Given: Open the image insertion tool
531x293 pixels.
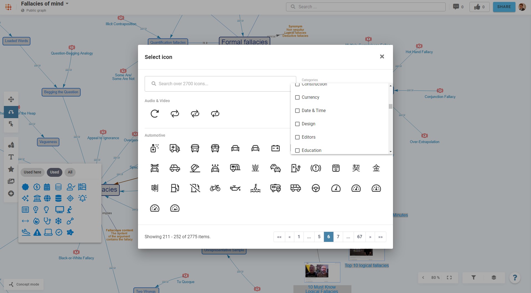Looking at the screenshot, I should [11, 181].
